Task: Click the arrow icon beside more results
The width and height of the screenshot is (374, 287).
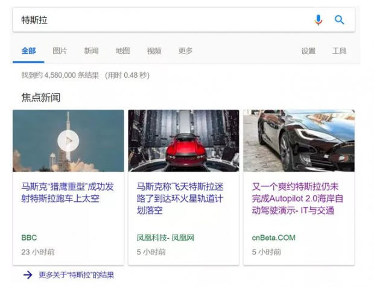Action: [28, 275]
